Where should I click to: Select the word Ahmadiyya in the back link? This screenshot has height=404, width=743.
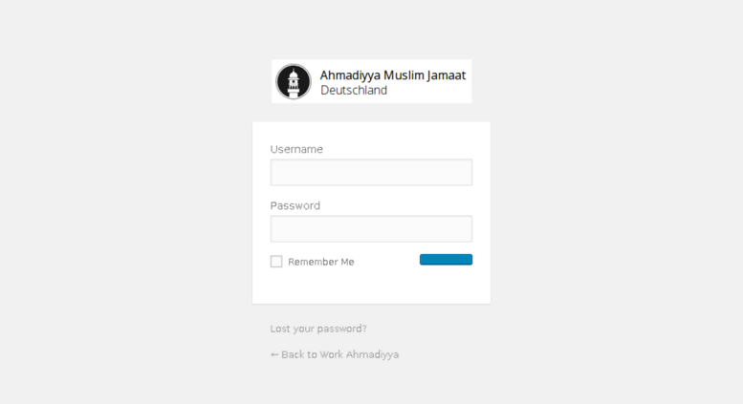(372, 354)
